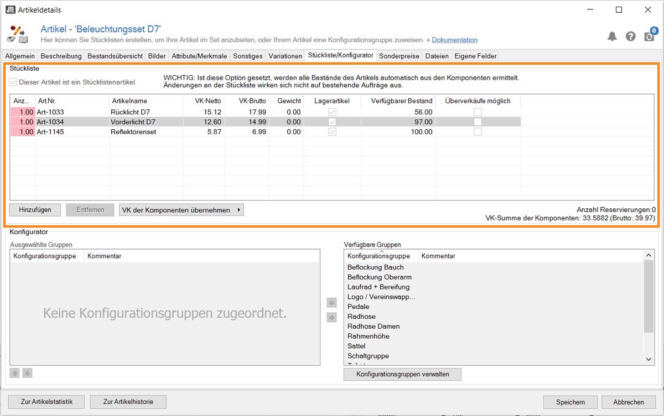
Task: Click the Entfernen button
Action: (x=90, y=210)
